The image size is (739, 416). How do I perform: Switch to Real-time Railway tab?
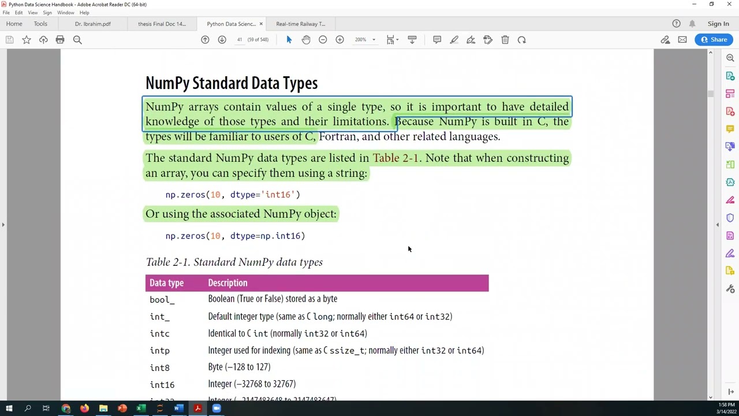(301, 24)
